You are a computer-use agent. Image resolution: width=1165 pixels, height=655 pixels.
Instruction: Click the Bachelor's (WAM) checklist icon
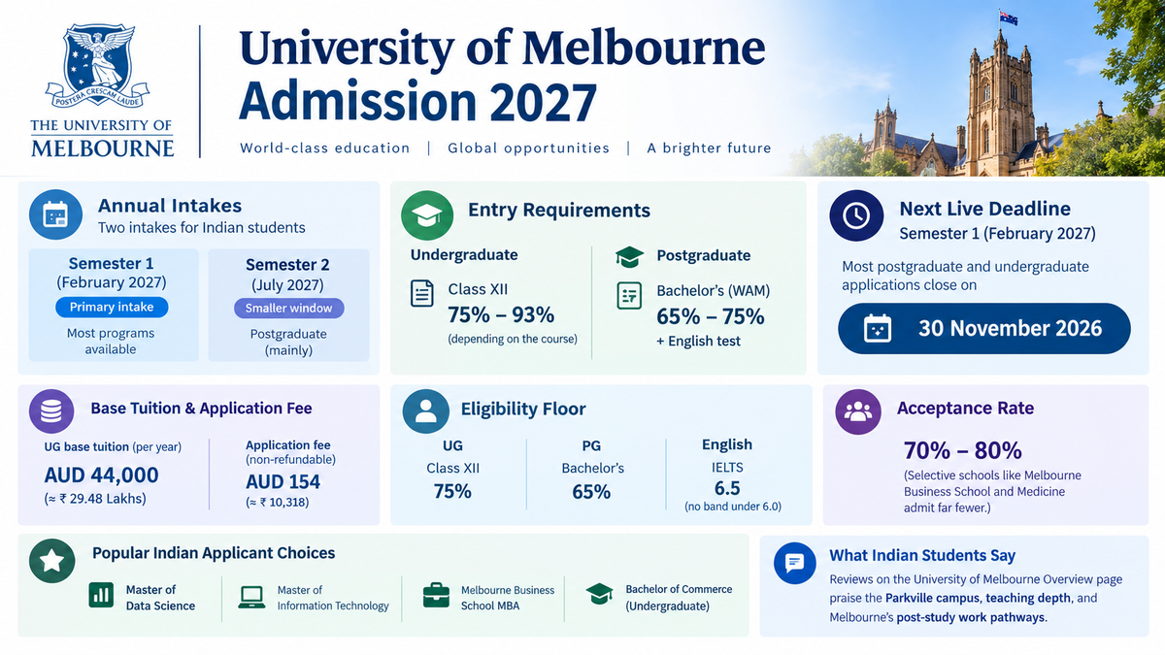pyautogui.click(x=629, y=295)
